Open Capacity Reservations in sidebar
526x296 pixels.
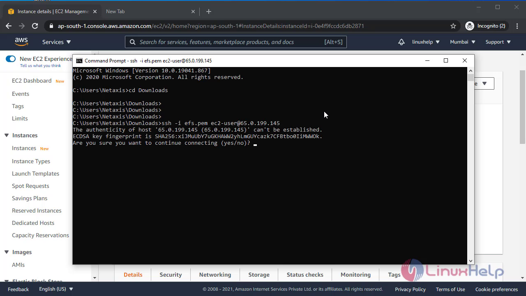[x=40, y=235]
